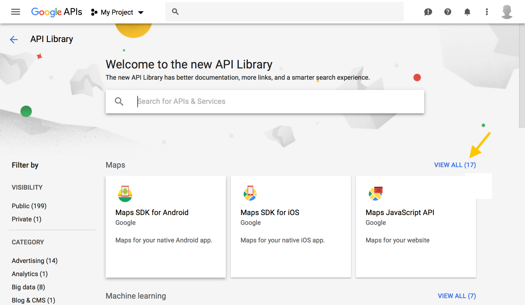Click the 'Machine learning' section heading
Image resolution: width=525 pixels, height=305 pixels.
click(x=136, y=296)
